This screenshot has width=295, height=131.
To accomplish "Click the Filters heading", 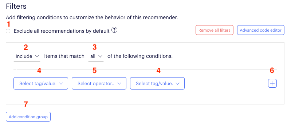I will click(x=16, y=7).
